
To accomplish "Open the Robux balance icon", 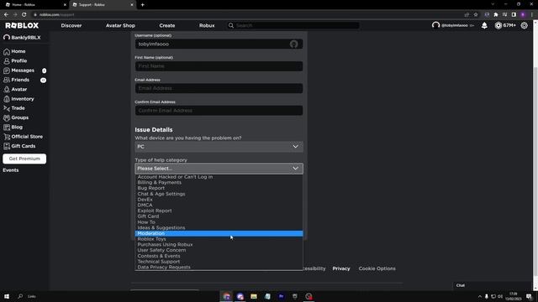I will (498, 25).
